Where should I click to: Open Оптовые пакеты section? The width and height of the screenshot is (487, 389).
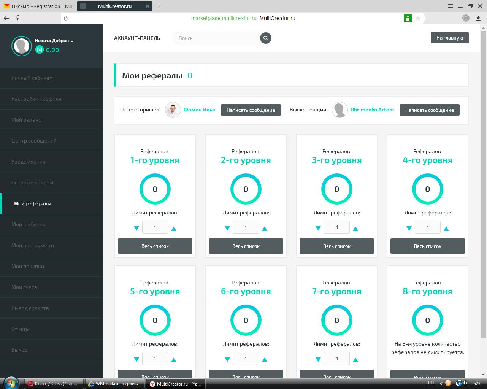coord(51,183)
